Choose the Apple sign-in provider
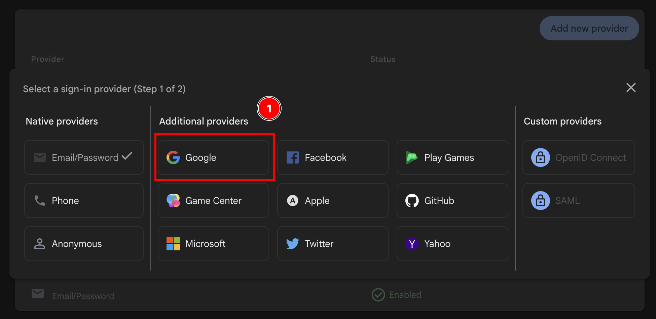This screenshot has width=656, height=319. point(332,201)
